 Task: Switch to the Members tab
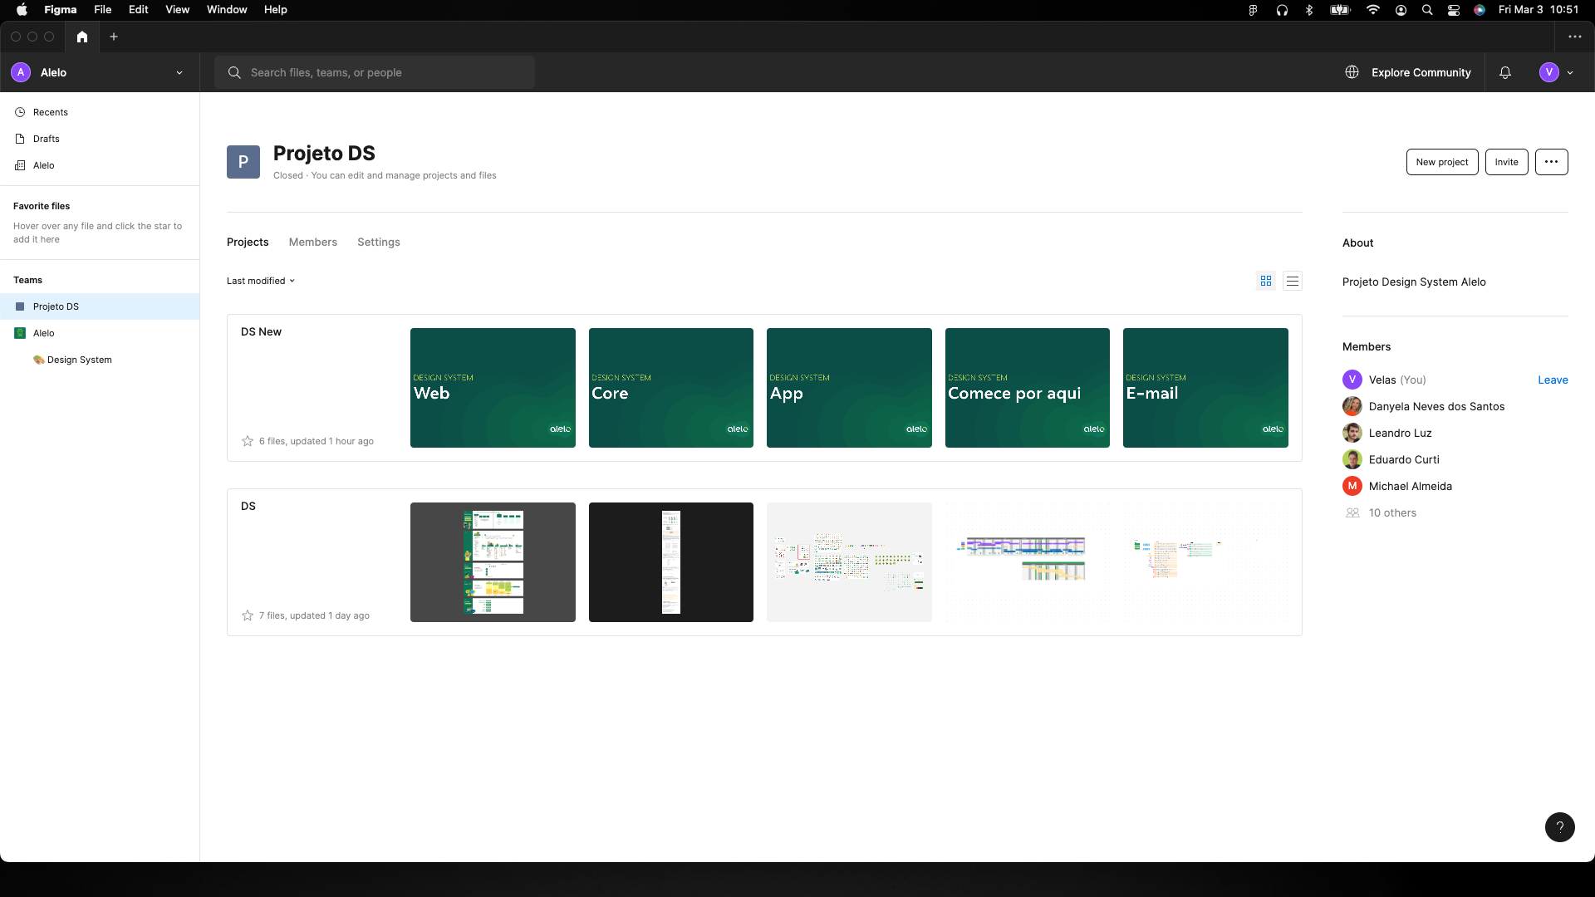[x=312, y=242]
